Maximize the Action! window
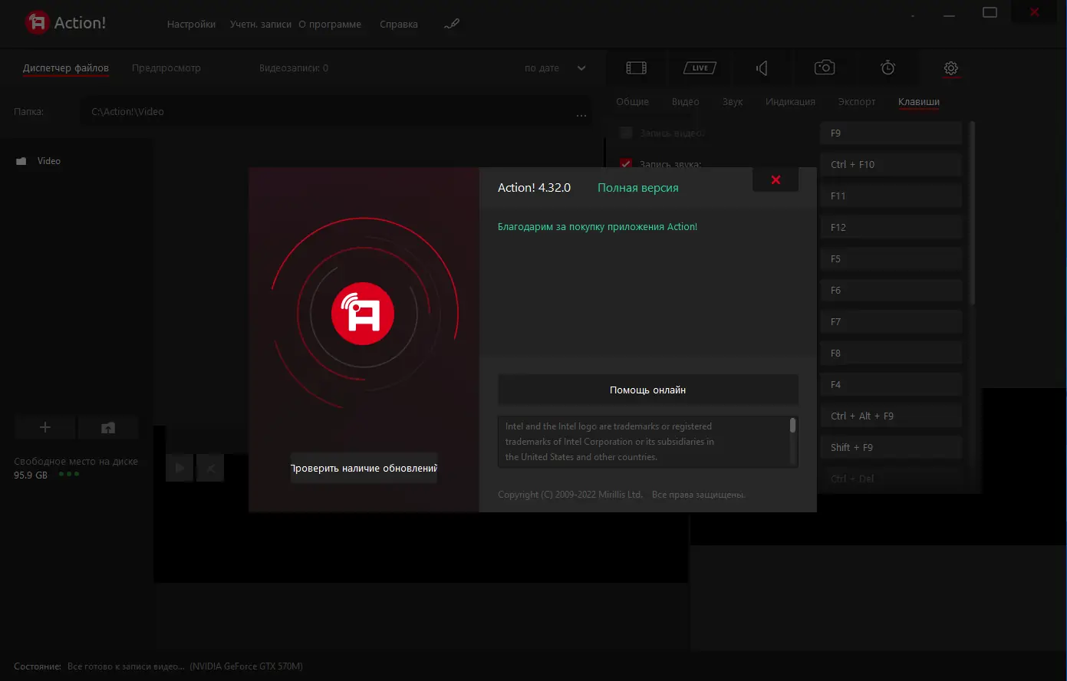Screen dimensions: 1067x681 (990, 13)
